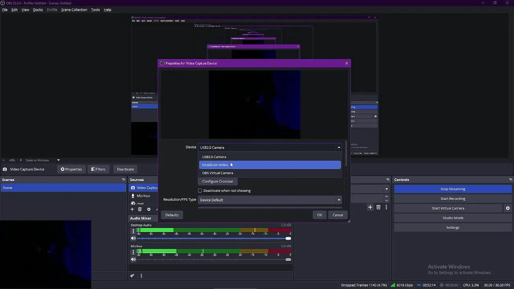Screen dimensions: 514x289
Task: Open Settings from the Controls dock
Action: [x=453, y=228]
